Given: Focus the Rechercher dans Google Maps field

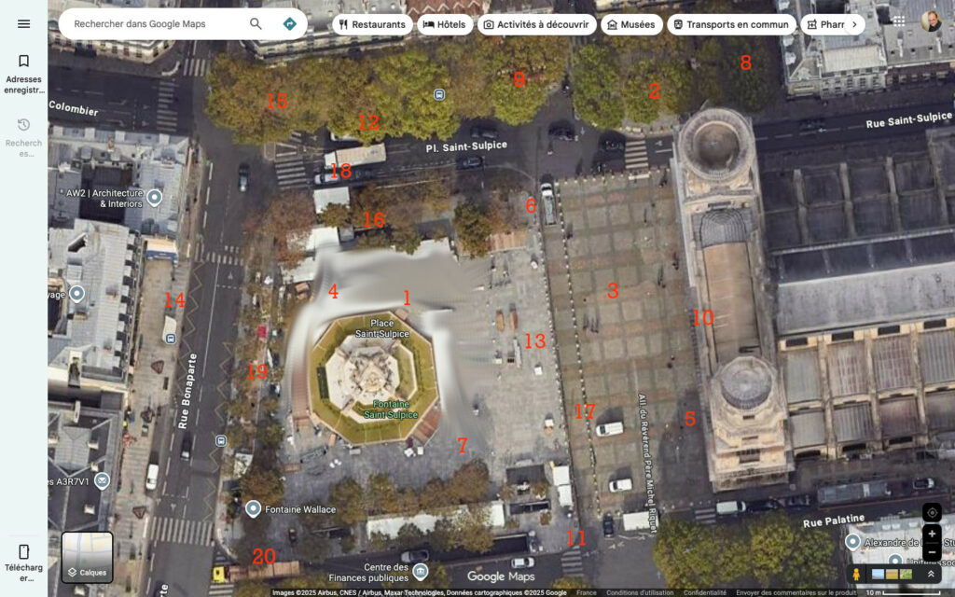Looking at the screenshot, I should pos(154,23).
